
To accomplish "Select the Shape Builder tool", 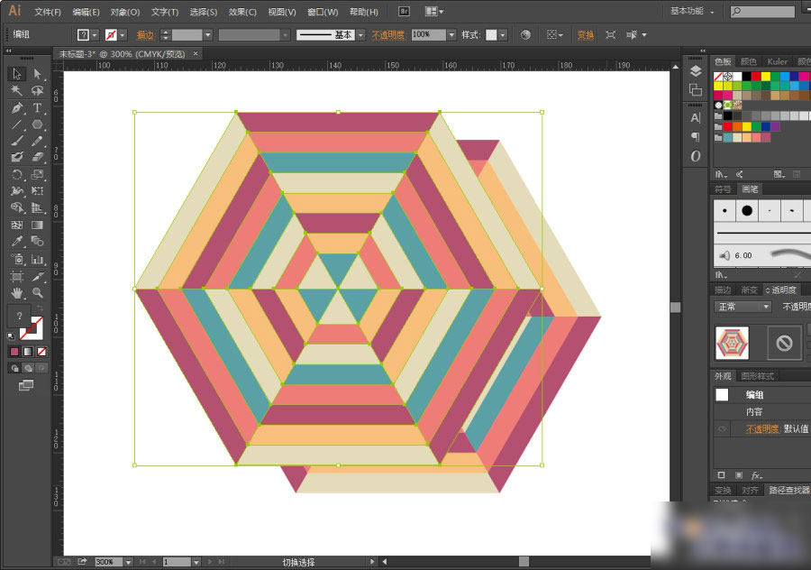I will coord(16,207).
